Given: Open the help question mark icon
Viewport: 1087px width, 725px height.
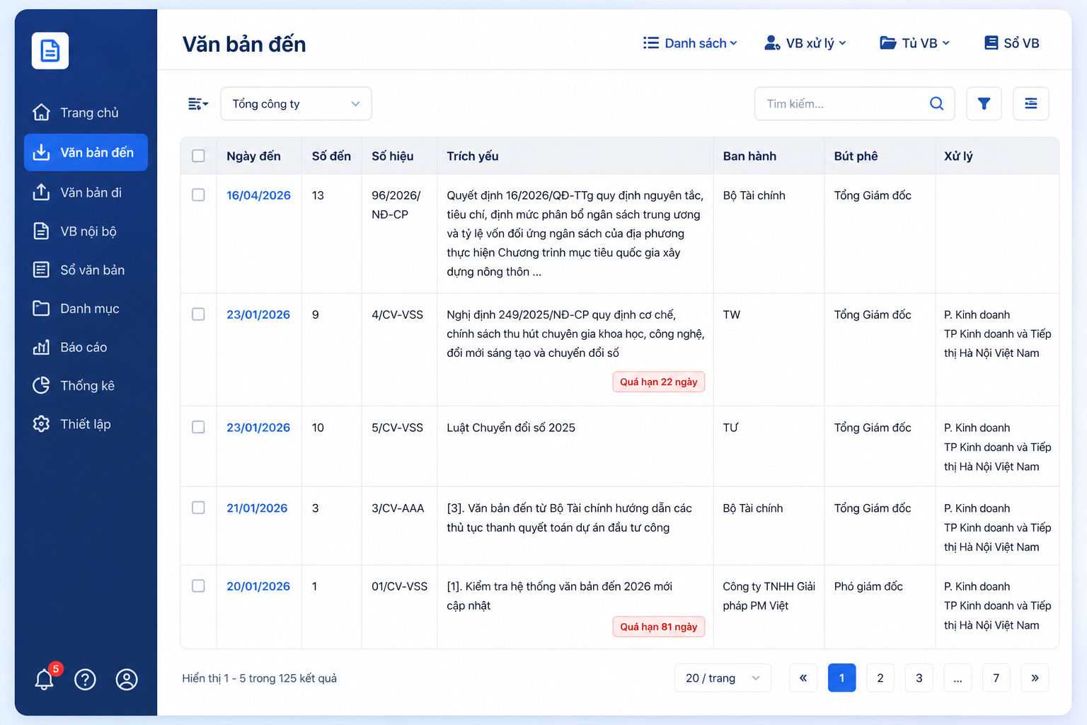Looking at the screenshot, I should [86, 680].
